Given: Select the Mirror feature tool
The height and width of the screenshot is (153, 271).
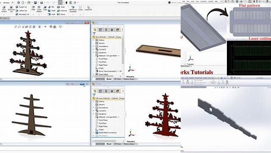Looking at the screenshot, I should click(x=61, y=14).
